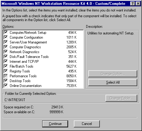This screenshot has height=131, width=142.
Task: Uncheck the Desktop Tools checkbox
Action: click(x=6, y=81)
